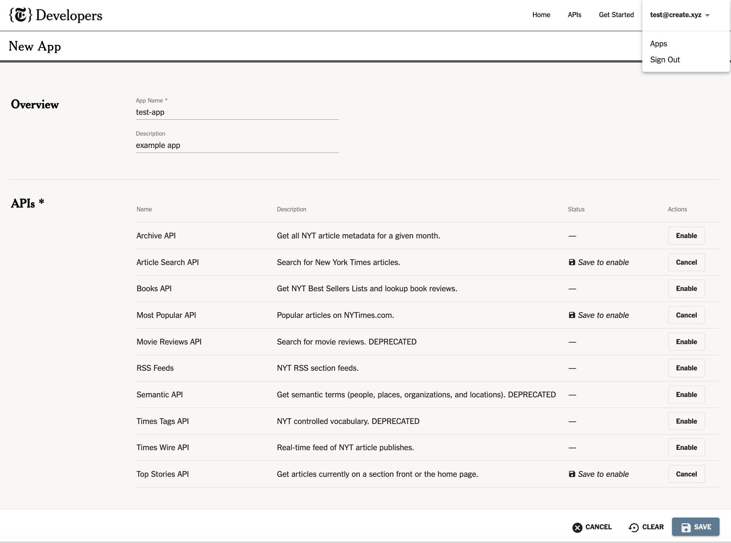Click the Books API name

[x=154, y=289]
